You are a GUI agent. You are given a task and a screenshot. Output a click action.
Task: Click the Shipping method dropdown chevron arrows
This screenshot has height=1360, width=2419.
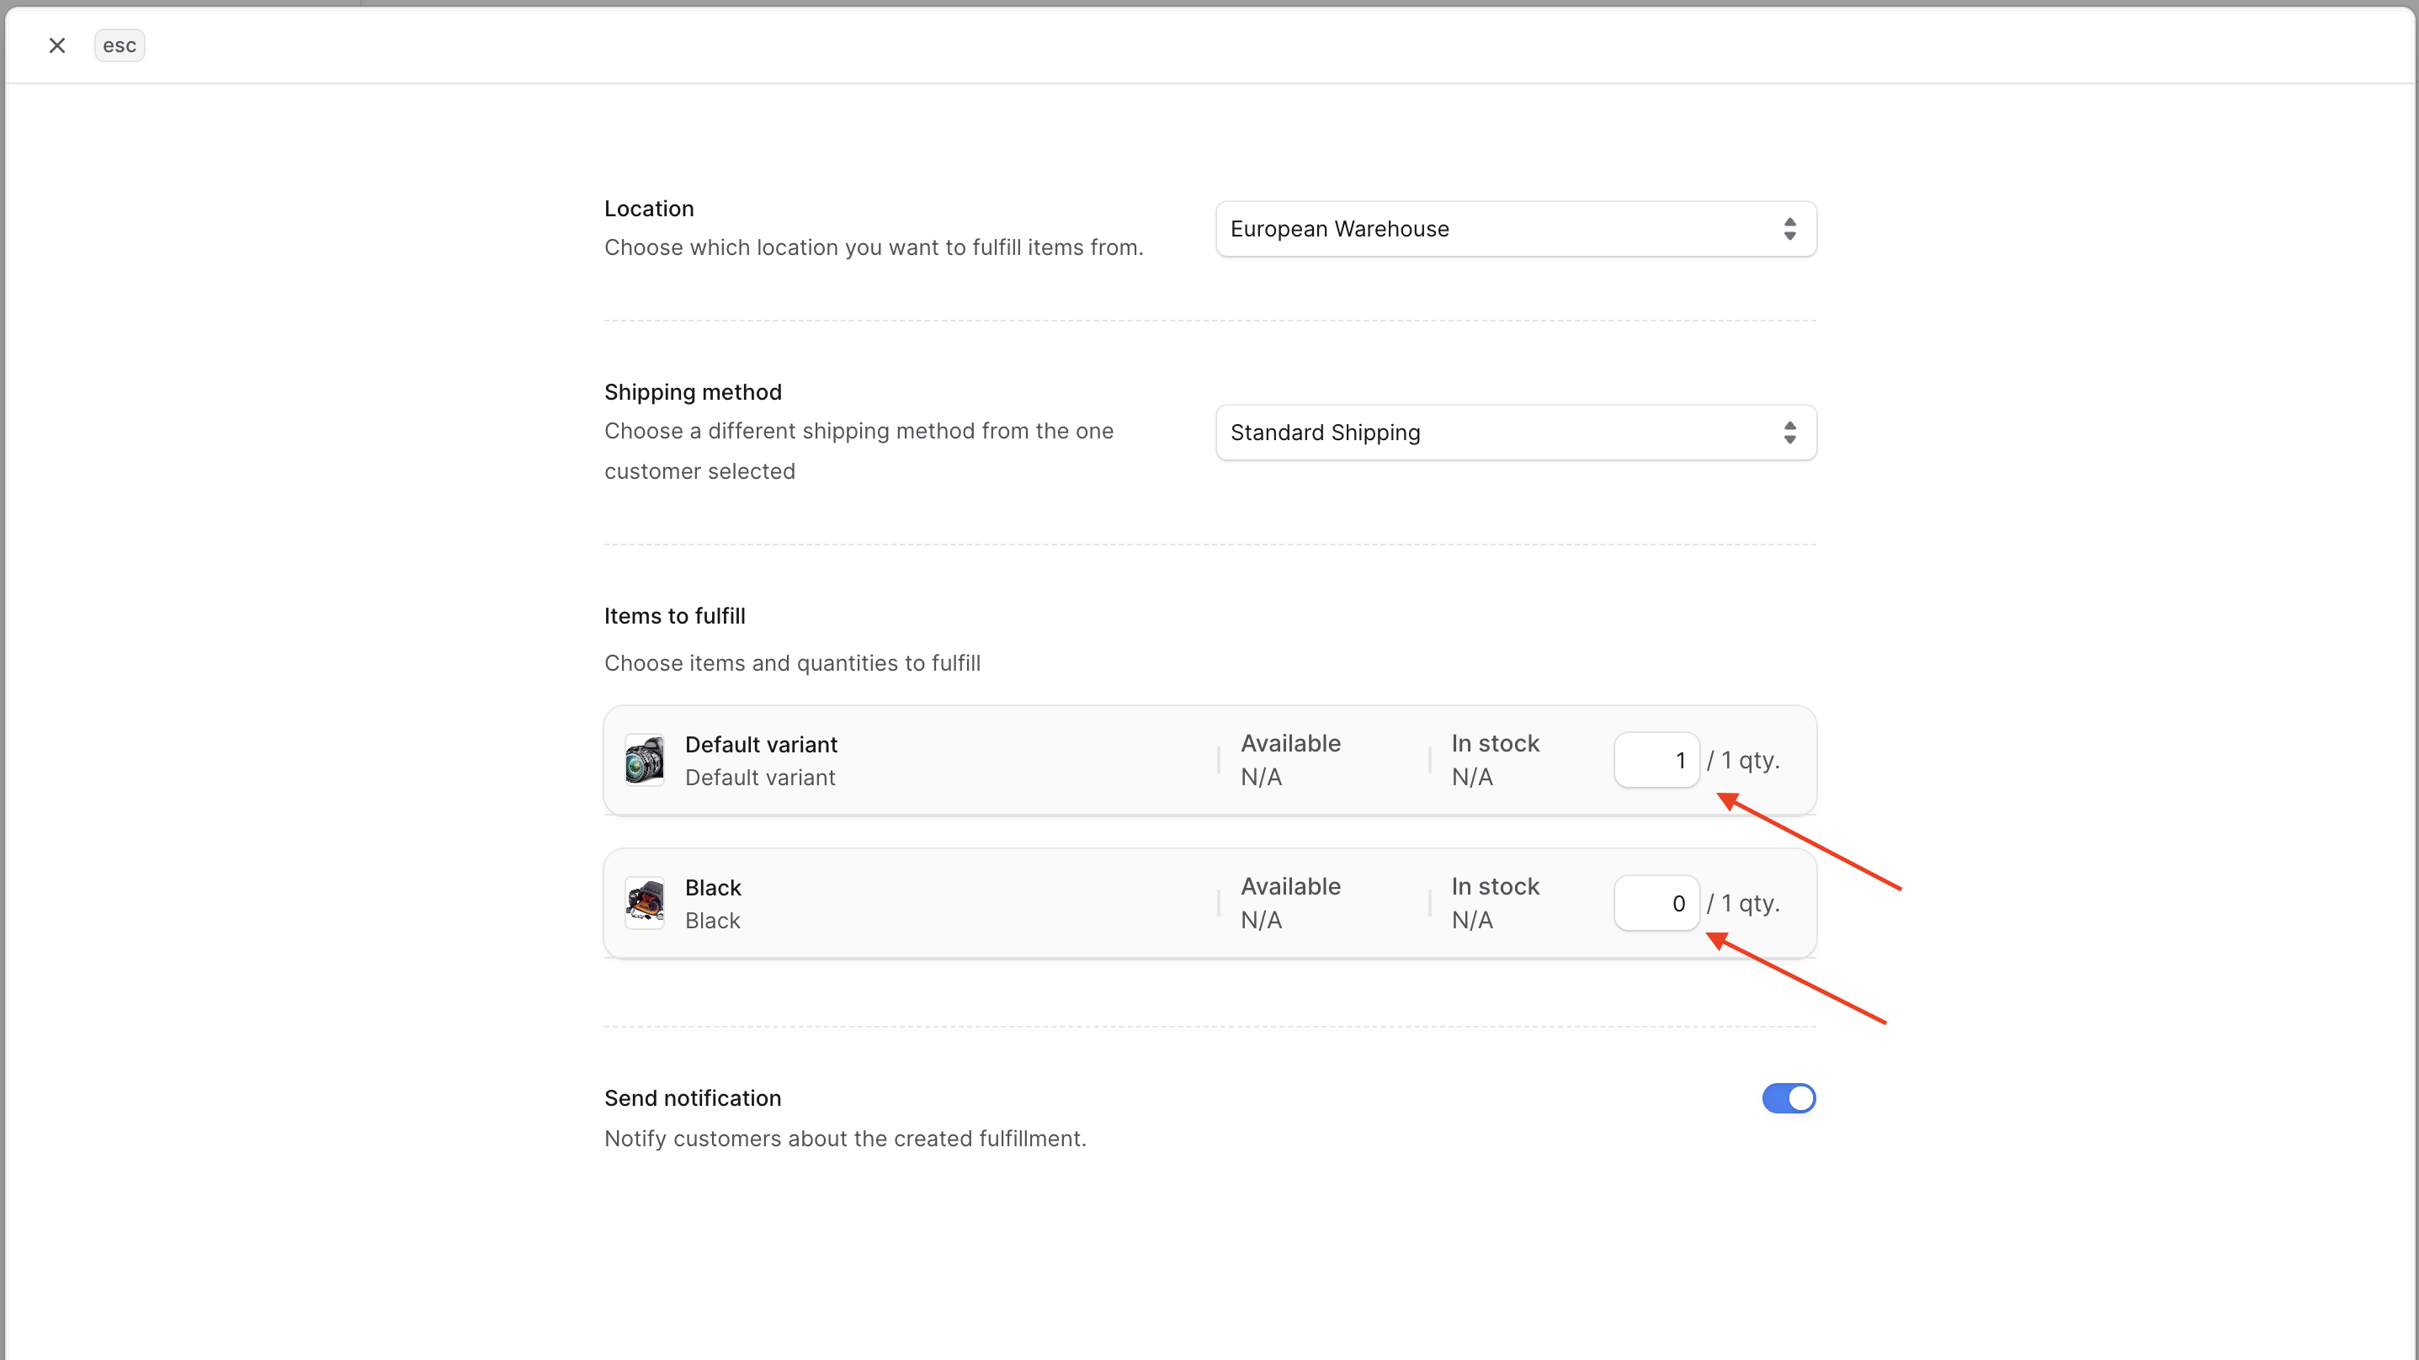coord(1789,432)
